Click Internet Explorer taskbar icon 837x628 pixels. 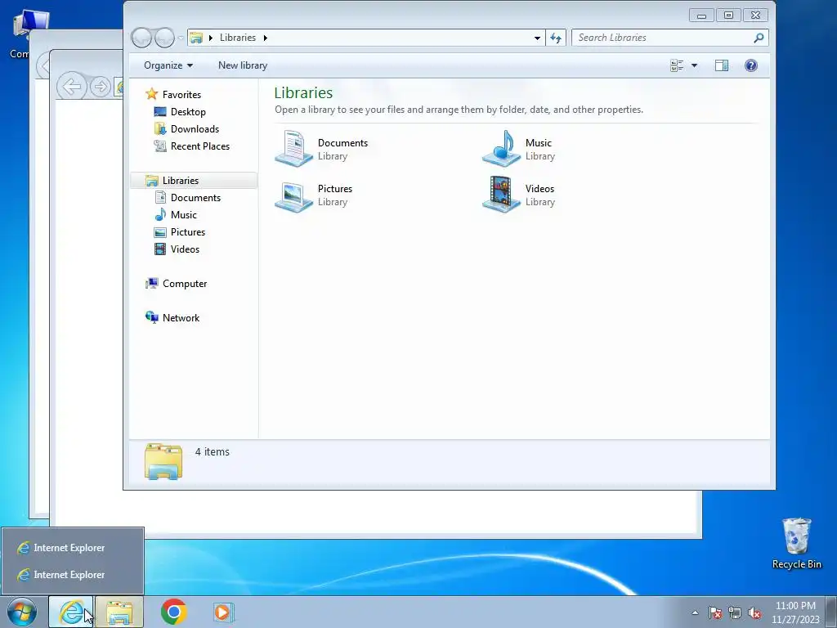71,612
